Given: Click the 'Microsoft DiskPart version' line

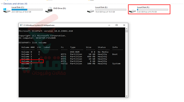Looking at the screenshot, I should [x=46, y=31].
